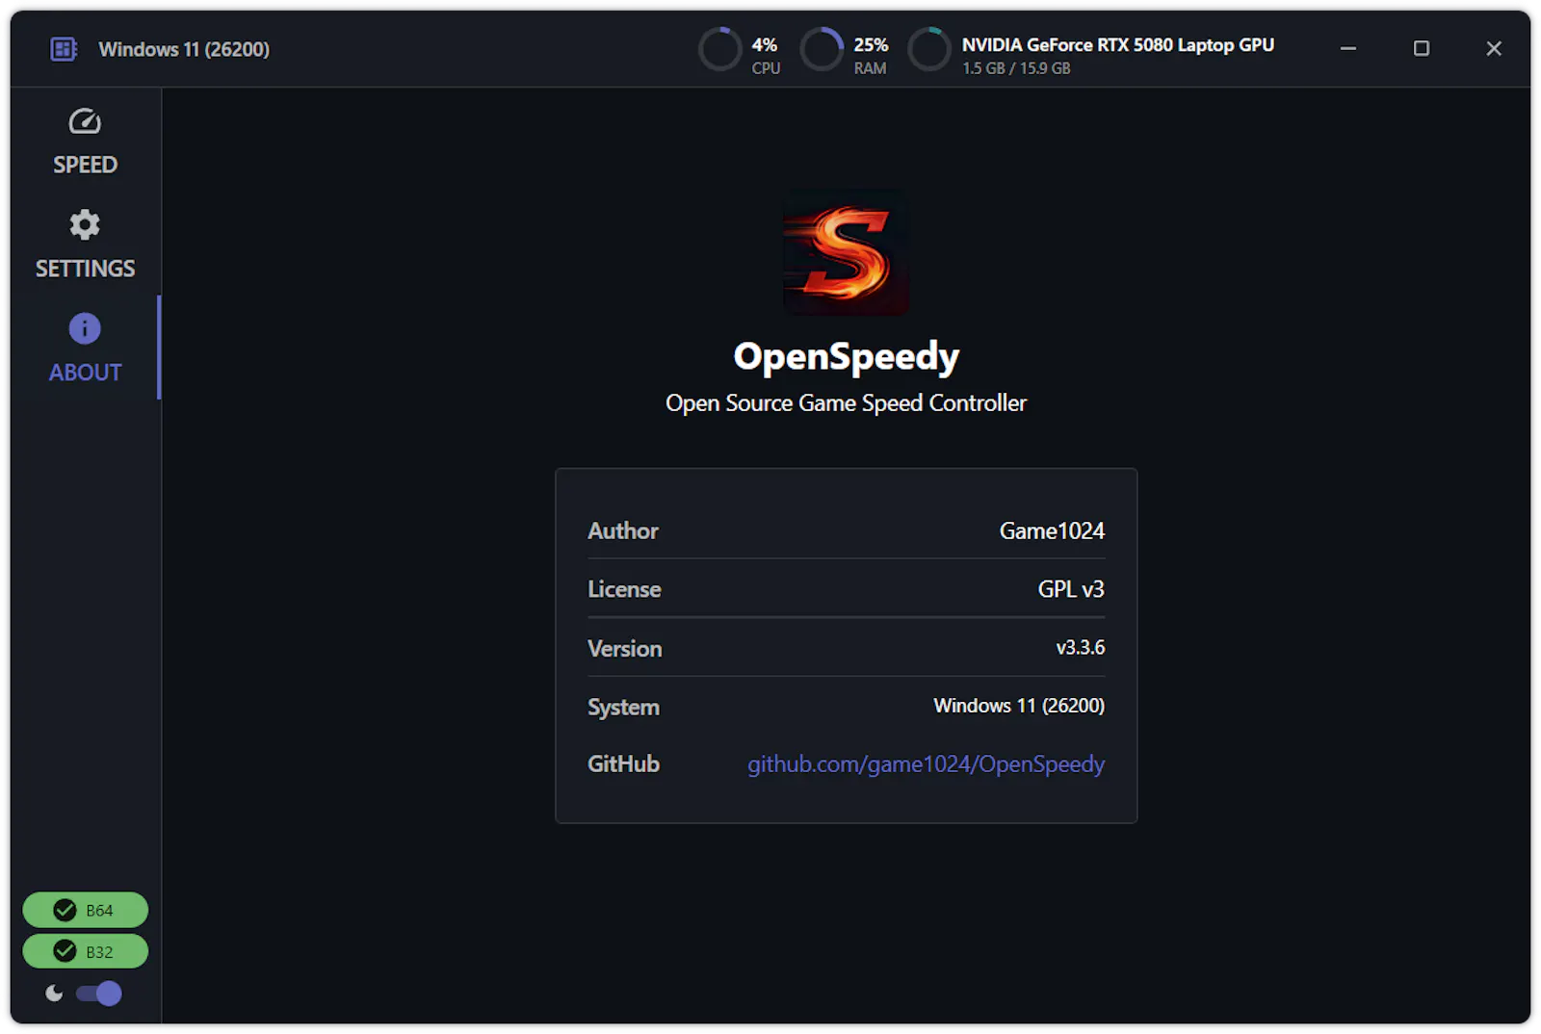Click the Windows 11 (26200) system value in card

point(1019,706)
